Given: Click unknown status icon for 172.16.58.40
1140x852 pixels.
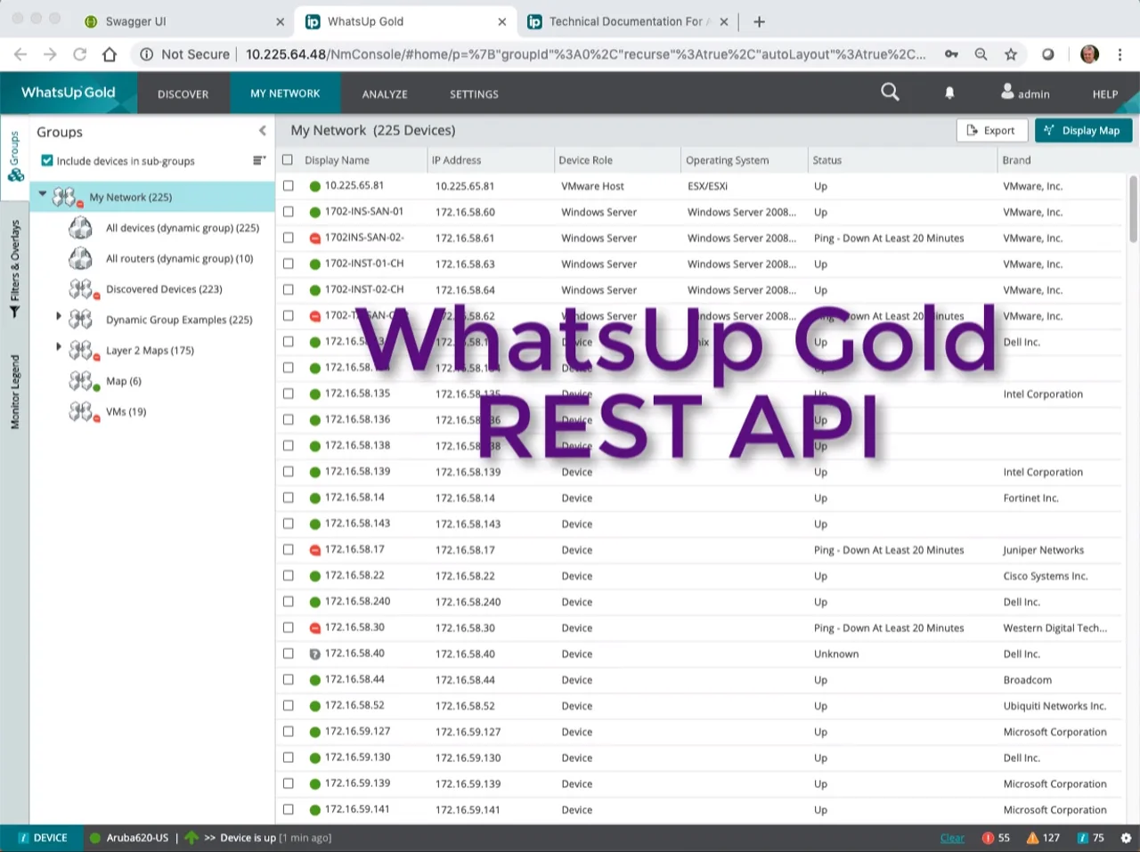Looking at the screenshot, I should click(314, 653).
